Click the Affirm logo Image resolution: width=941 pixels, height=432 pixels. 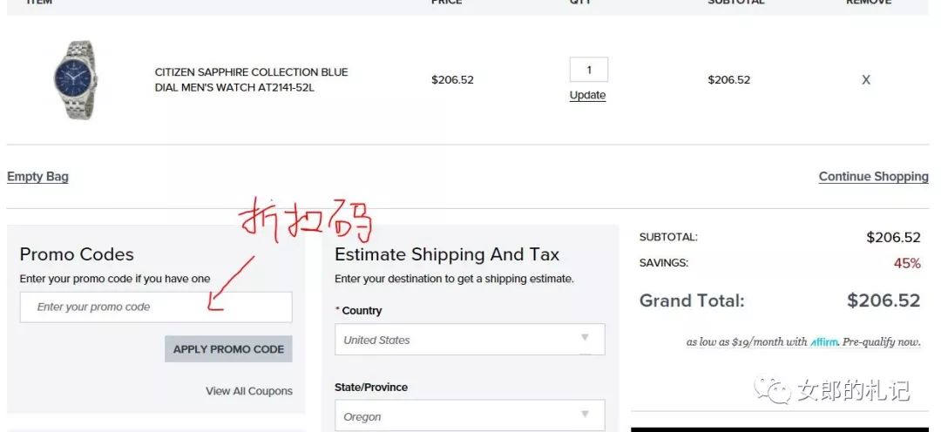pos(824,342)
